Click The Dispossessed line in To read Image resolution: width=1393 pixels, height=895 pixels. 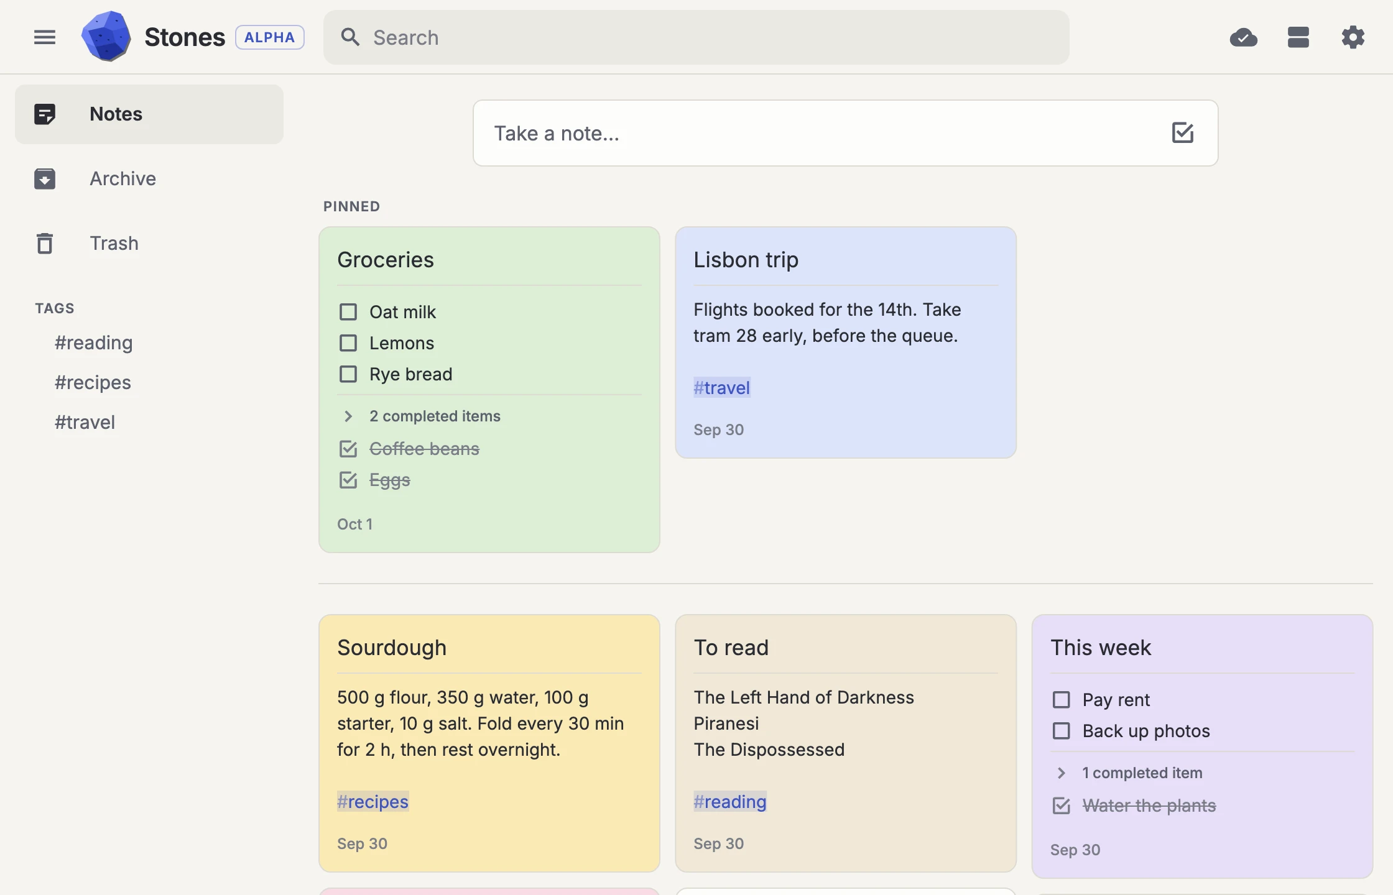[769, 750]
